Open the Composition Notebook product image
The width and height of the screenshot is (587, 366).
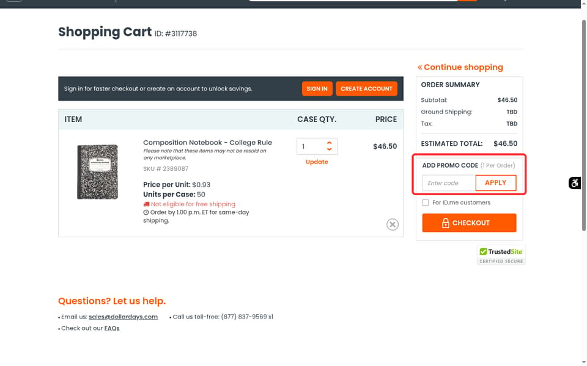pyautogui.click(x=98, y=172)
